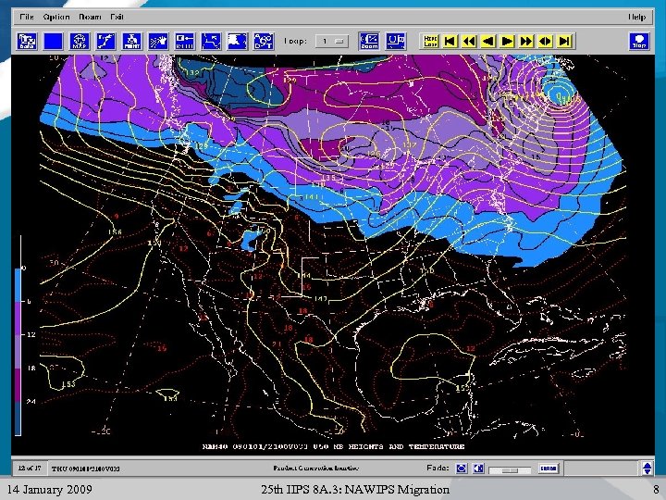
Task: Click the rock back-and-forth loop button
Action: point(546,42)
